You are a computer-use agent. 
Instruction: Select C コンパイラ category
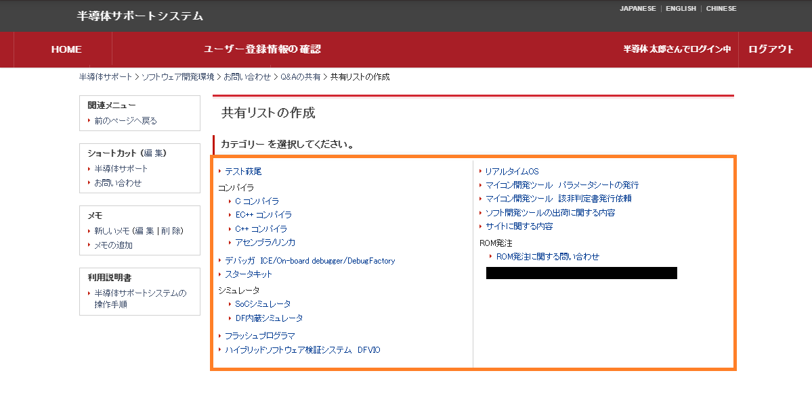[x=257, y=201]
